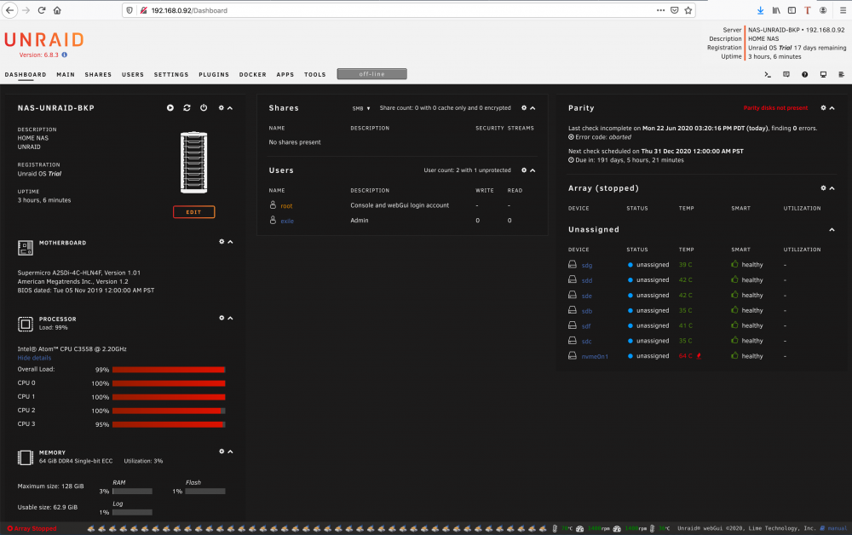Click the RAM usage bar
This screenshot has width=852, height=535.
[x=132, y=491]
